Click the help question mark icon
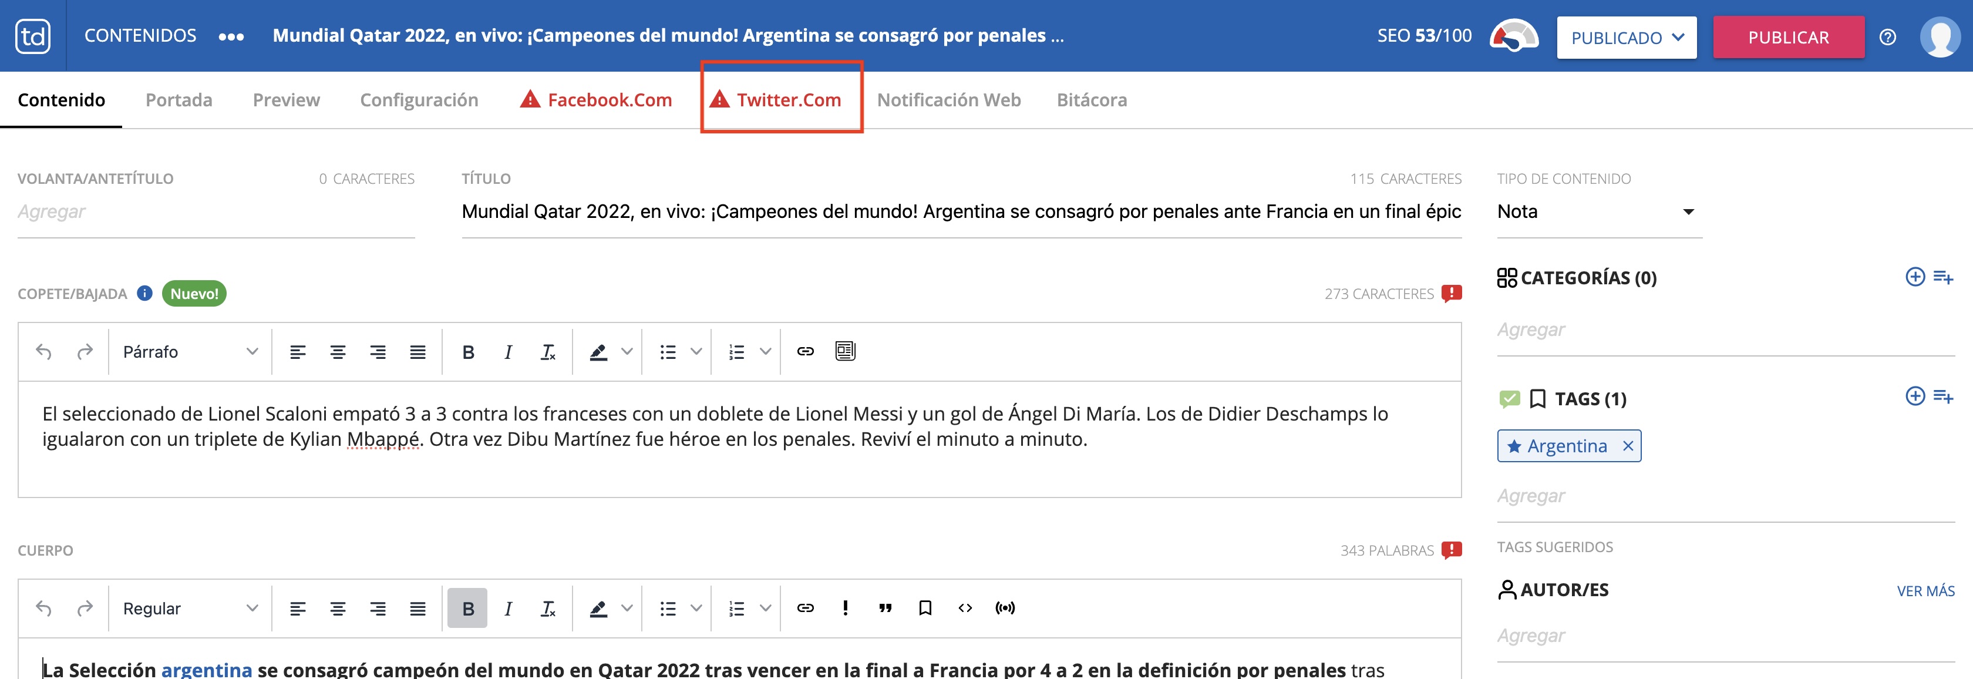 1888,38
